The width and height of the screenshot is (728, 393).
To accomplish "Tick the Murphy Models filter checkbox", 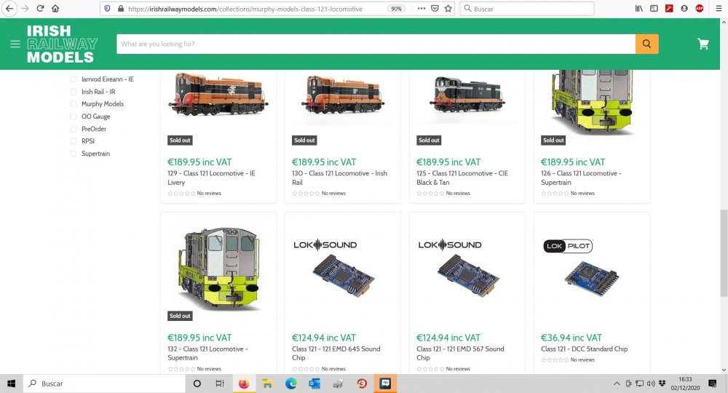I will 73,104.
